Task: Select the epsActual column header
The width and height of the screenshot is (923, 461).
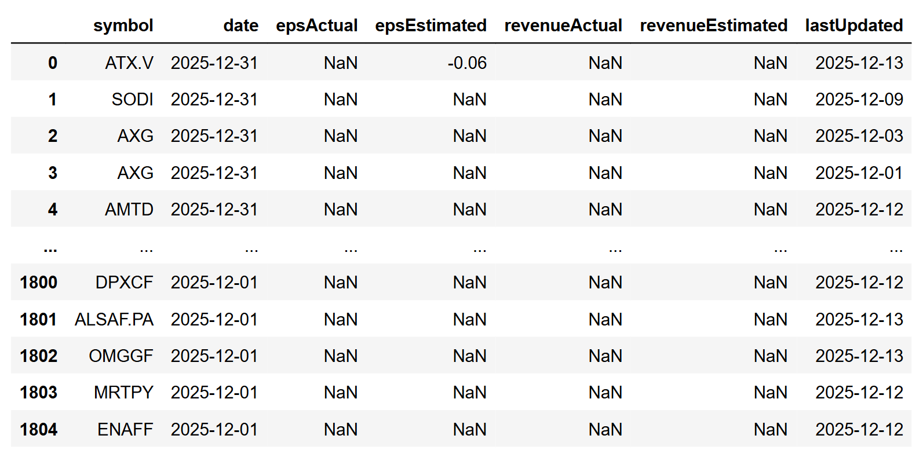Action: (x=316, y=25)
